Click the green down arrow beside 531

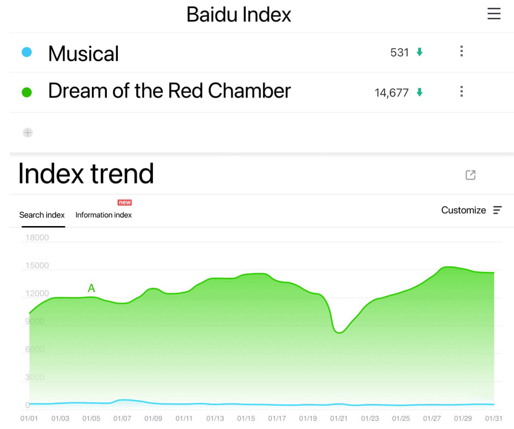pos(419,52)
